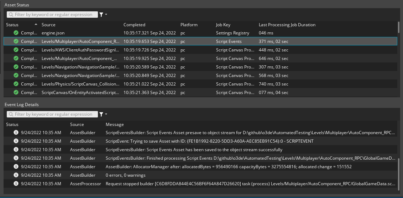Open Asset Status filter dropdown arrow
The width and height of the screenshot is (403, 198).
click(x=106, y=15)
